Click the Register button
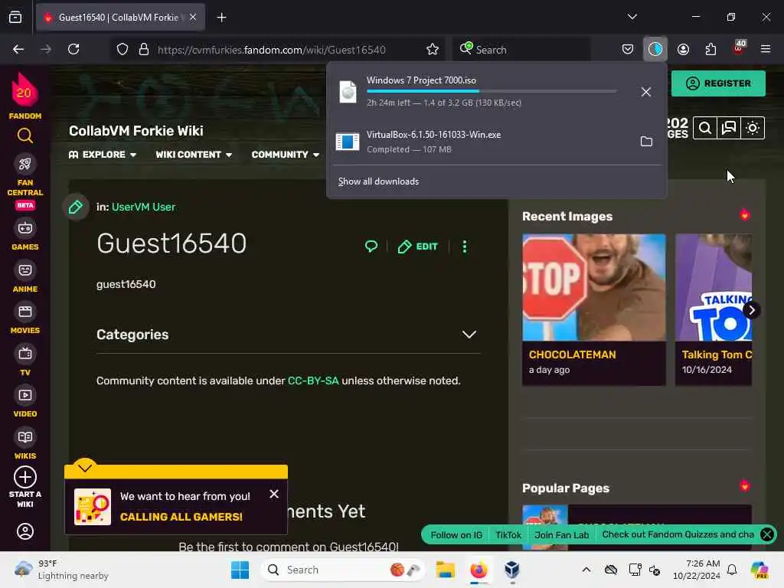The width and height of the screenshot is (784, 588). (718, 83)
